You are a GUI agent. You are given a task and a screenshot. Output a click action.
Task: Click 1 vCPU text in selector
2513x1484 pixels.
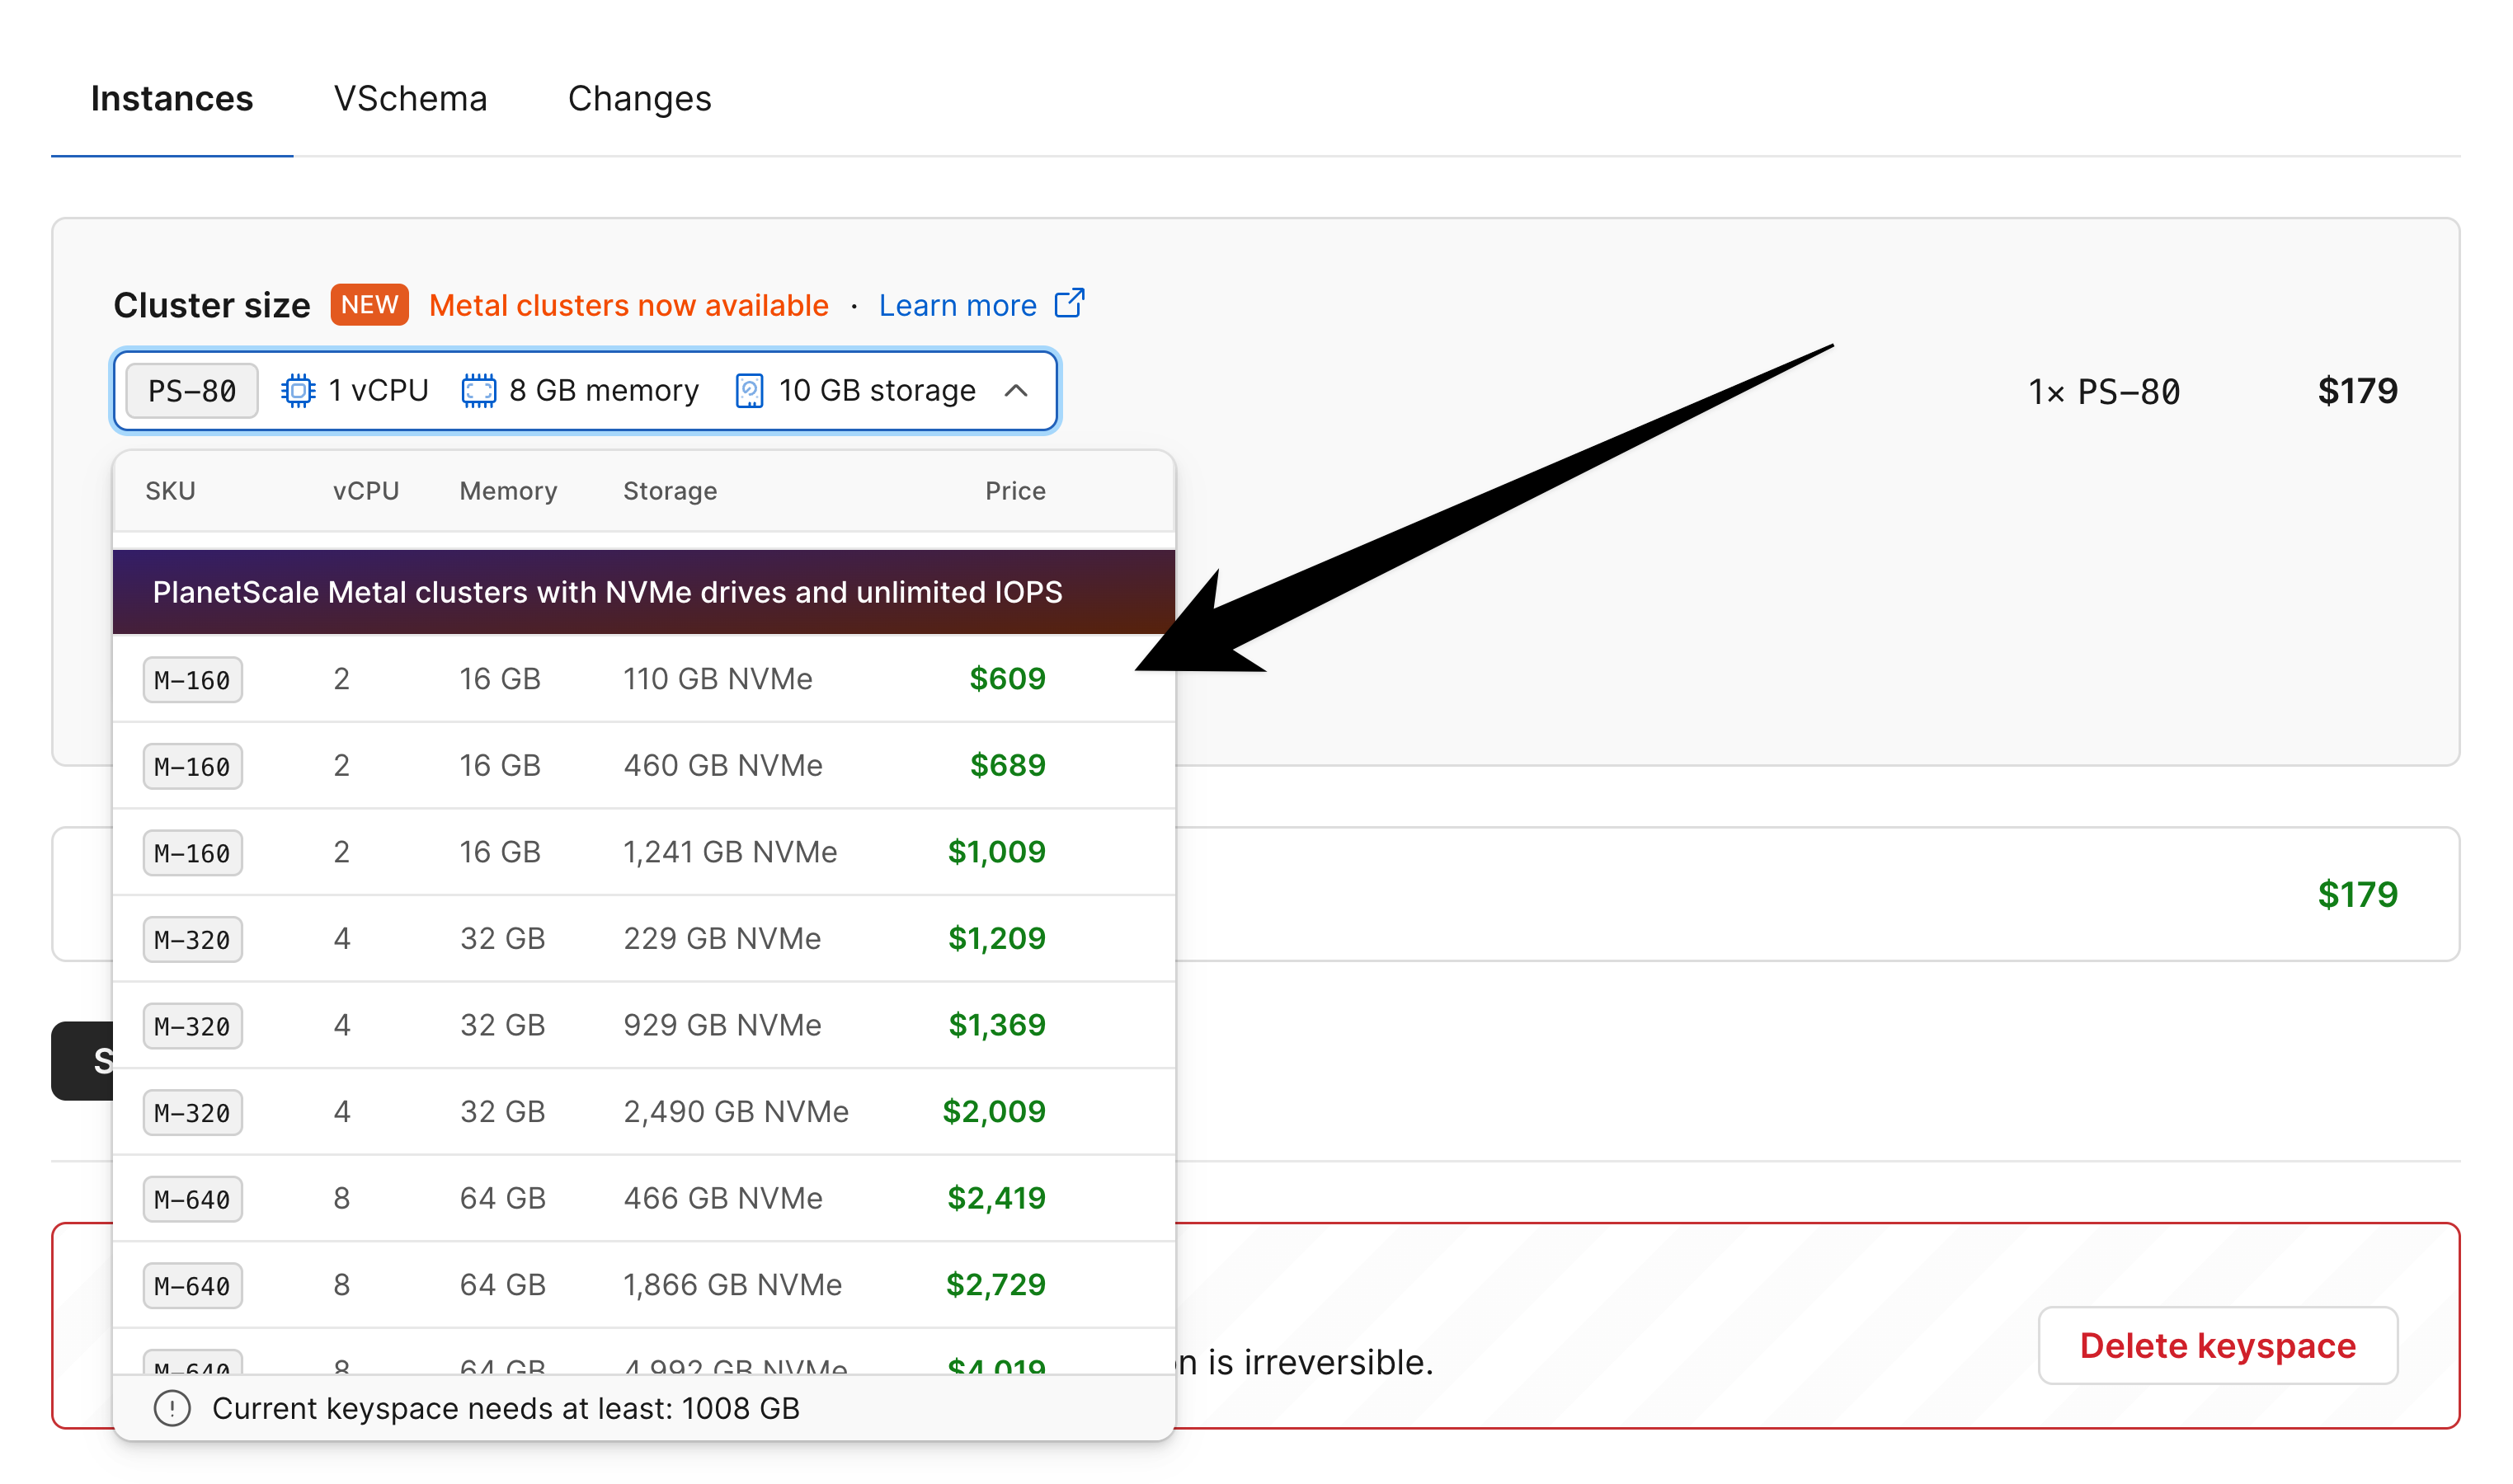pyautogui.click(x=379, y=390)
